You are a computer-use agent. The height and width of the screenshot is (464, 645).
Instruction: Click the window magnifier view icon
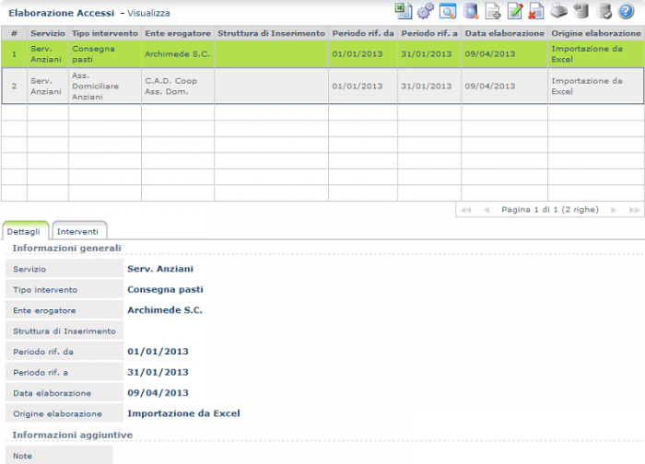pyautogui.click(x=448, y=11)
